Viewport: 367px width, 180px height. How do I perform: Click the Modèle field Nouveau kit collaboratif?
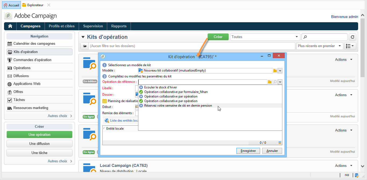coord(205,71)
